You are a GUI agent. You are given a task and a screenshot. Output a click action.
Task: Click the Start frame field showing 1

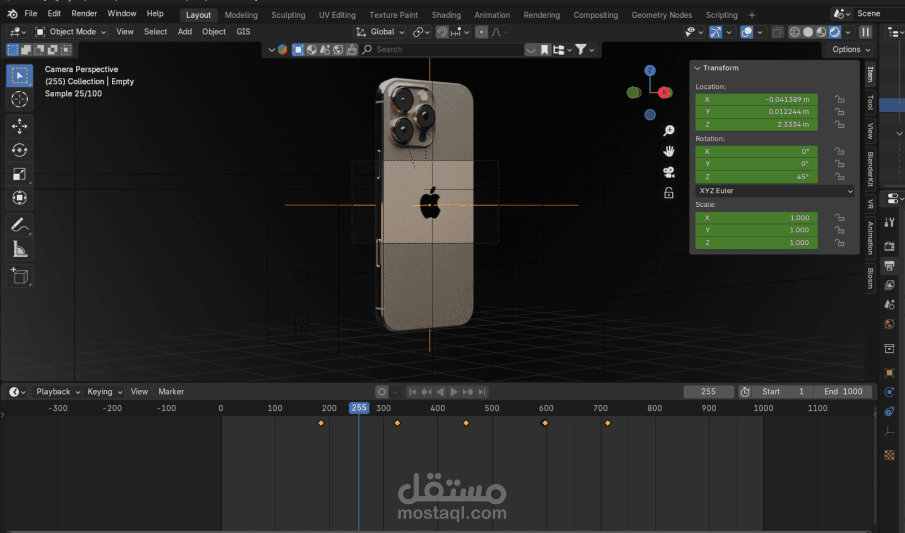click(x=783, y=391)
